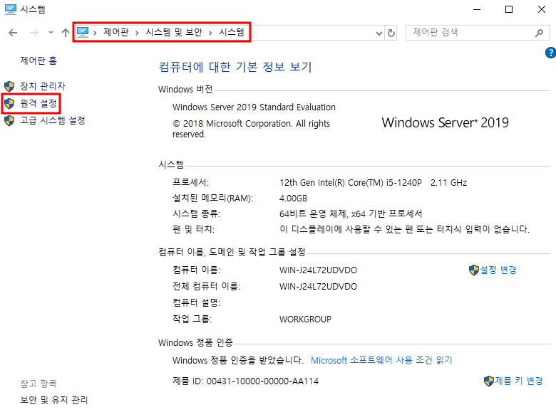Click the Windows 버전 section heading
Viewport: 556px width, 417px height.
click(185, 89)
